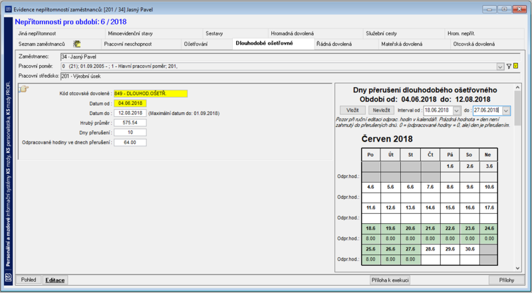Click the KS logo icon at bottom left

pos(8,278)
